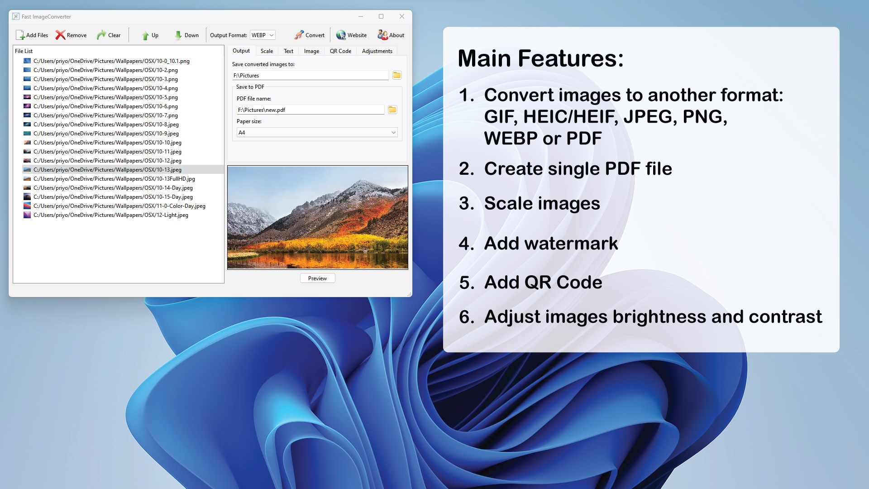
Task: Maximize the Fast ImageConverter window
Action: click(381, 16)
